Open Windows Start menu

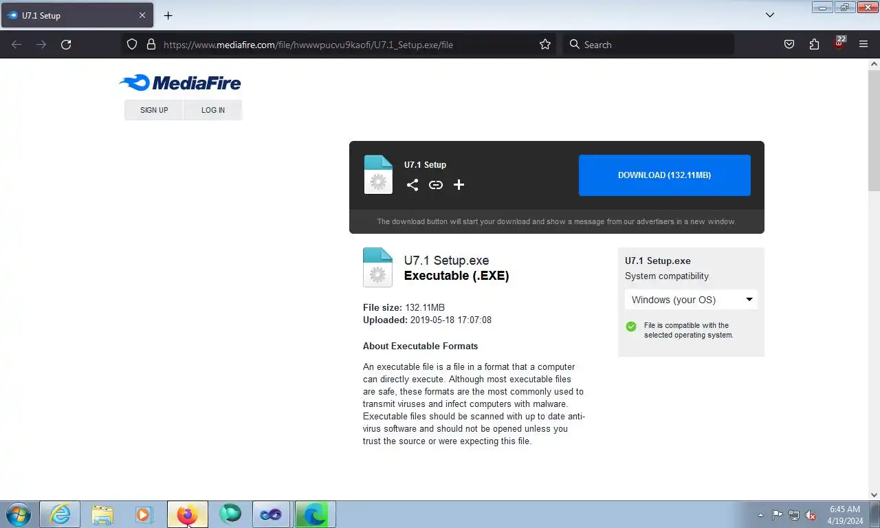point(18,514)
